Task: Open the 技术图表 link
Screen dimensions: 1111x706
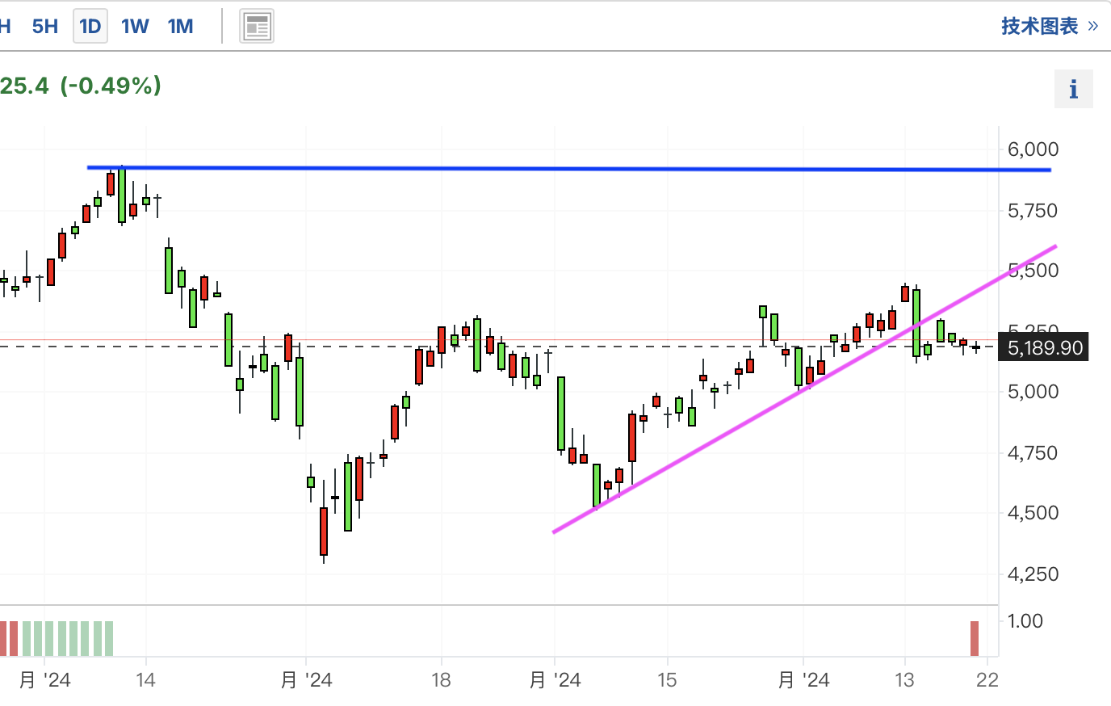Action: tap(1050, 26)
